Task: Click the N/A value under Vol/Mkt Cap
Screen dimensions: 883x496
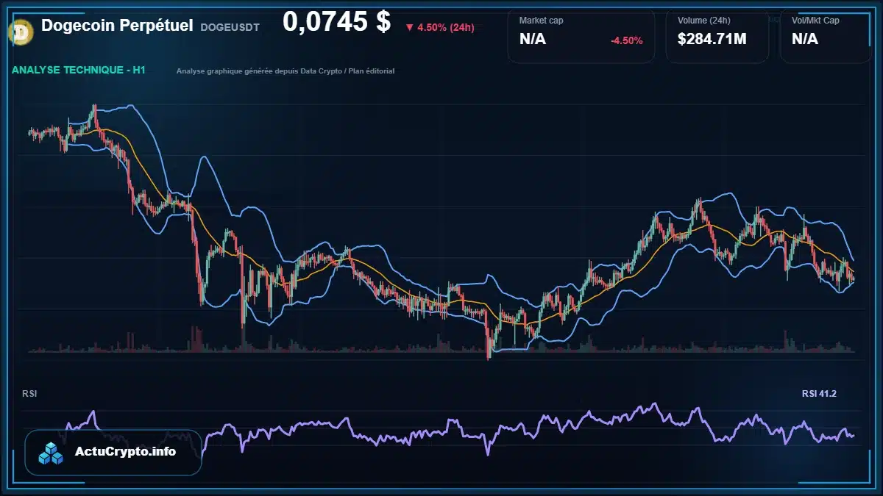Action: tap(805, 39)
